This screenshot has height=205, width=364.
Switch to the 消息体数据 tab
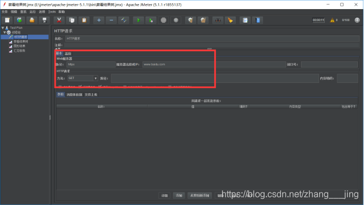[x=74, y=94]
